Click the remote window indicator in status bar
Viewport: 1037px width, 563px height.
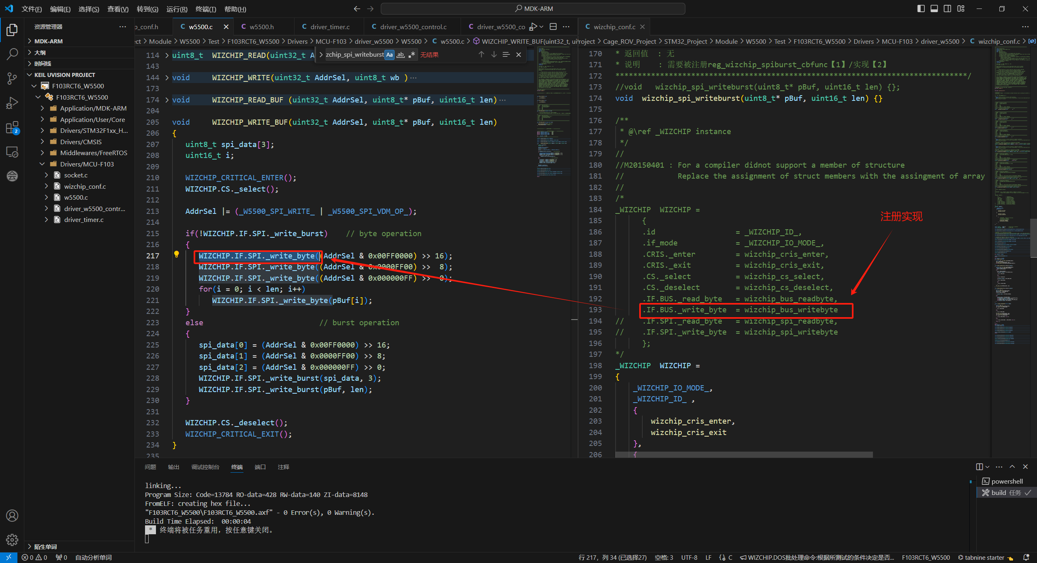click(x=9, y=558)
